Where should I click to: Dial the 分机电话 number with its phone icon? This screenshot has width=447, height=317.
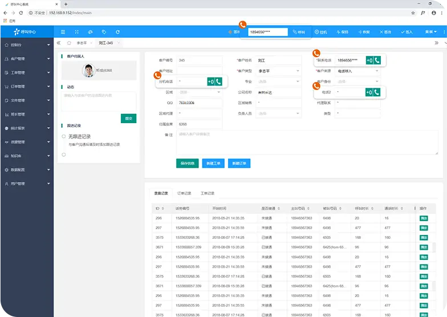[218, 82]
